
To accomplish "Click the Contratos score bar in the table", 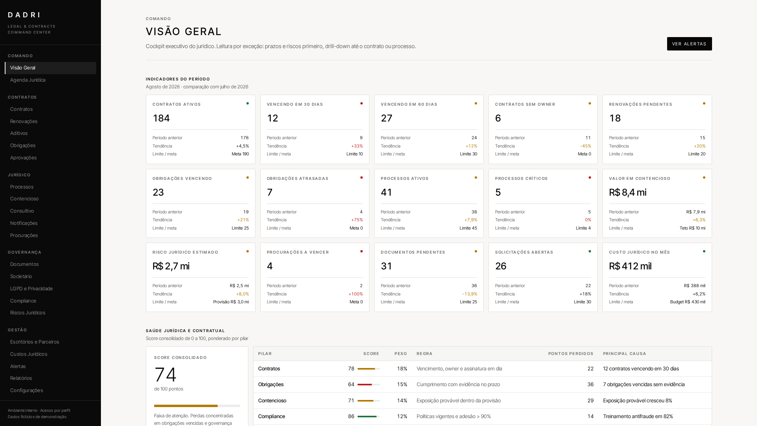I will 369,369.
